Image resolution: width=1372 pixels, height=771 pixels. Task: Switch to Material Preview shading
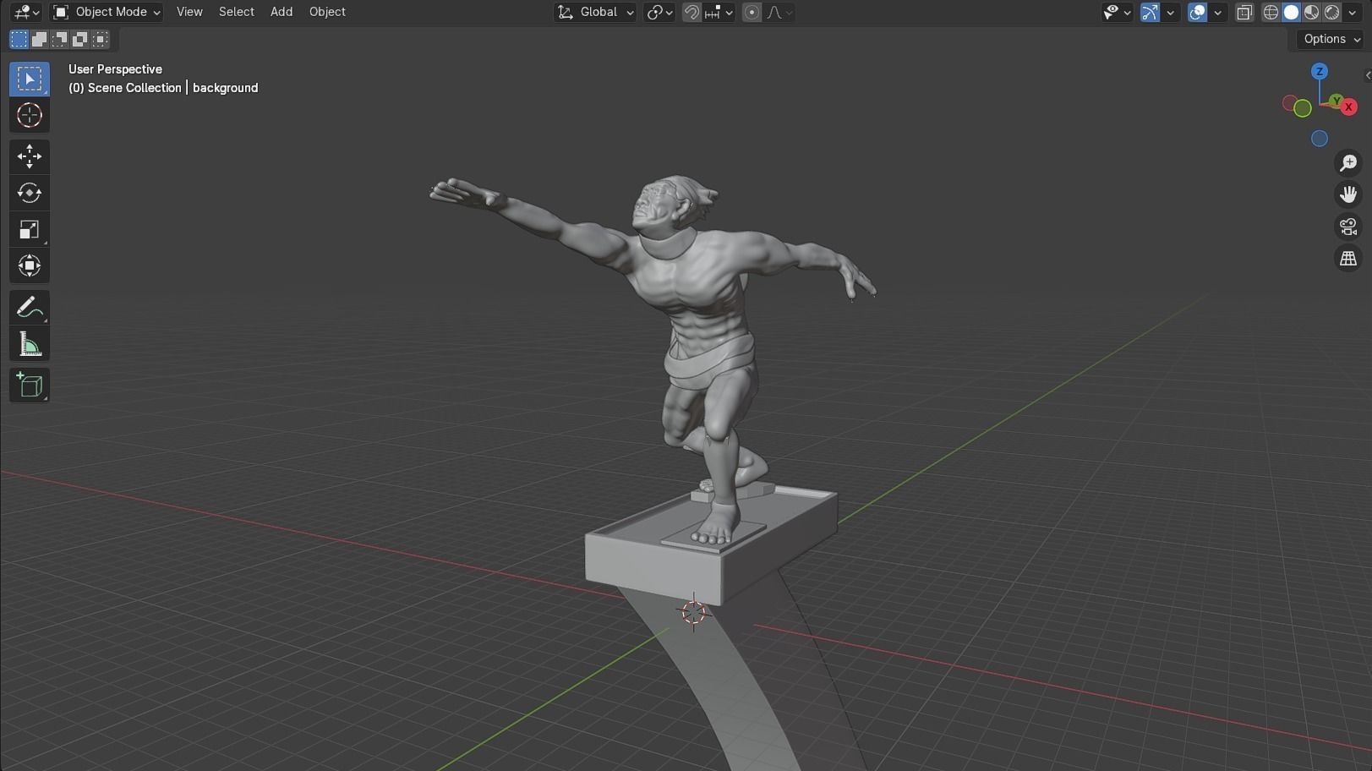pyautogui.click(x=1311, y=12)
